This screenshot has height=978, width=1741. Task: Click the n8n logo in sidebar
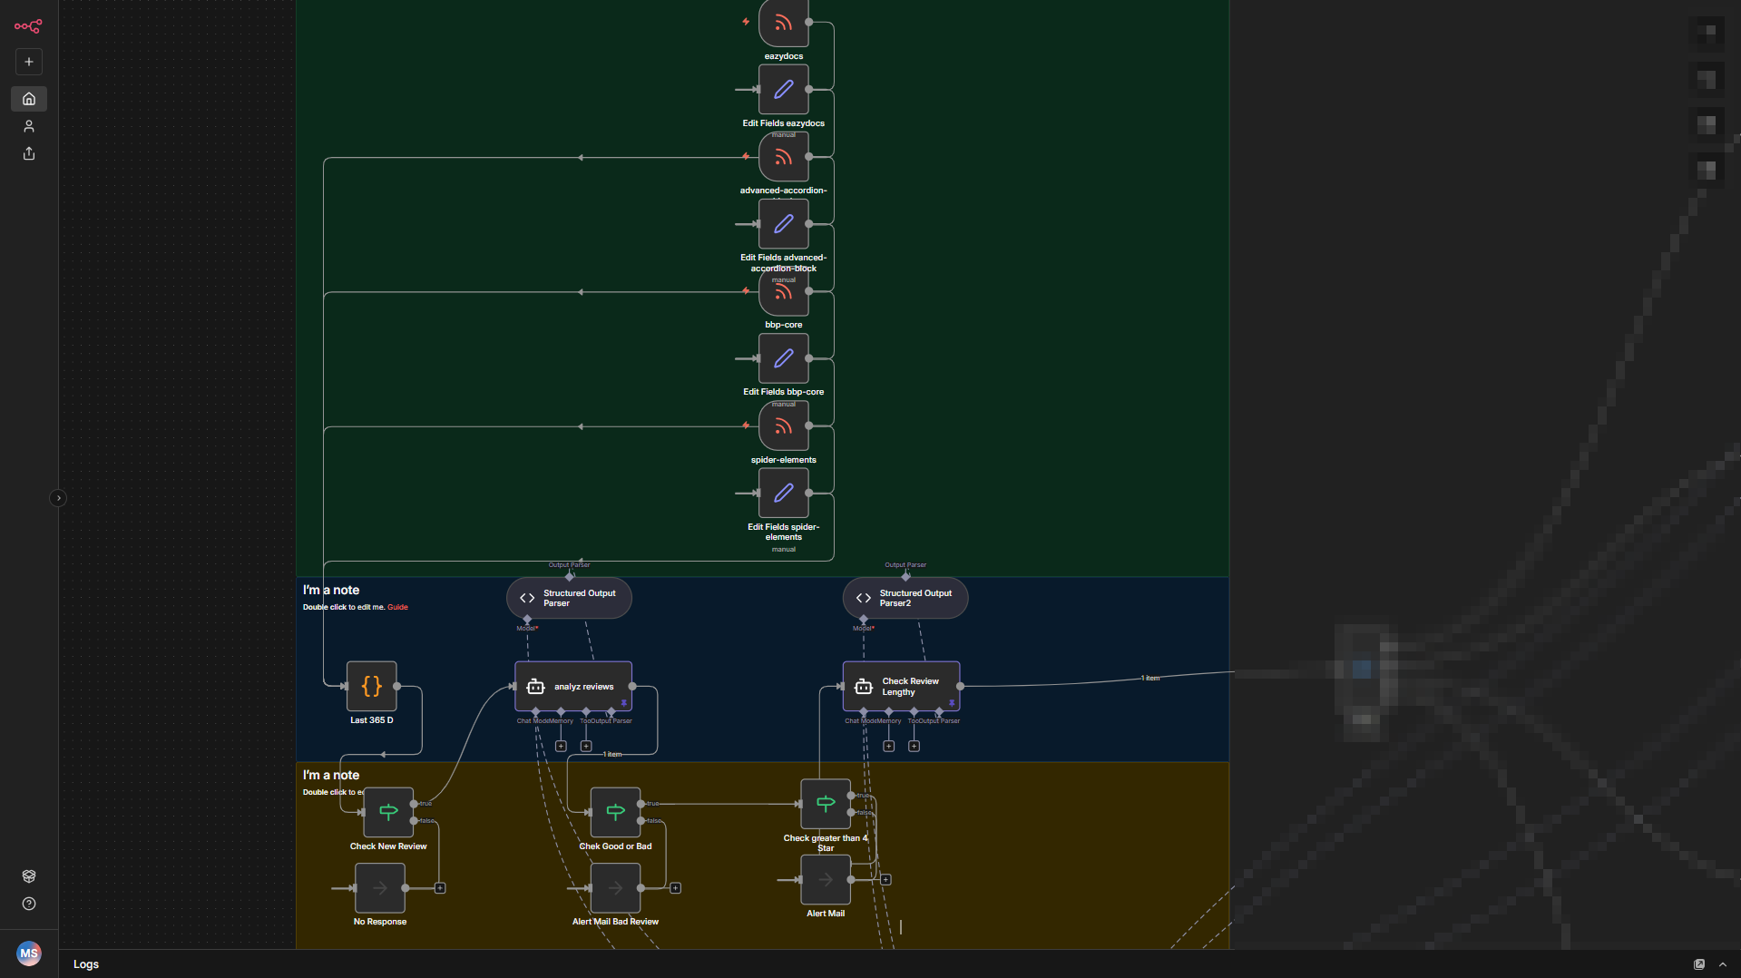pos(28,26)
